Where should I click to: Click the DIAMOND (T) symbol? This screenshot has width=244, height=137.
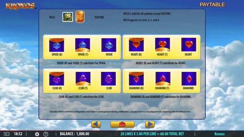163,78
